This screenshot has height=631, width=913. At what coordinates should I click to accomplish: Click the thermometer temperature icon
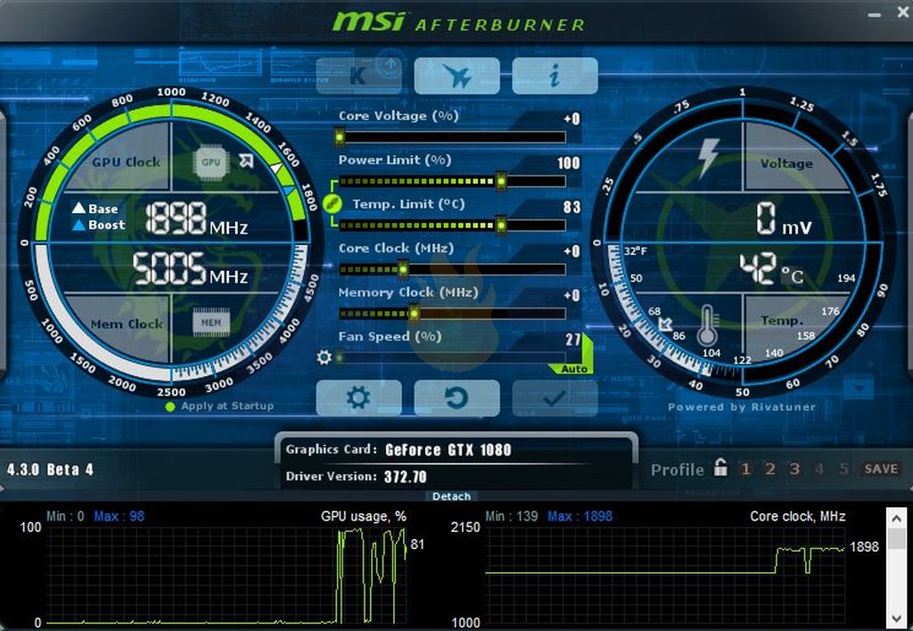pyautogui.click(x=707, y=324)
